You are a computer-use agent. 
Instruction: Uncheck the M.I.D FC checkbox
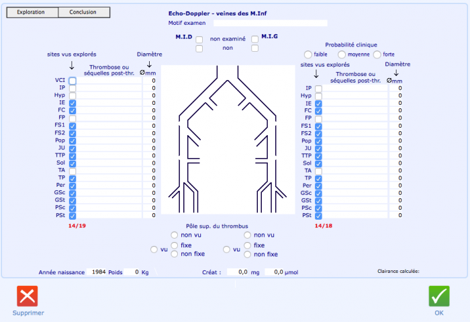click(x=73, y=111)
